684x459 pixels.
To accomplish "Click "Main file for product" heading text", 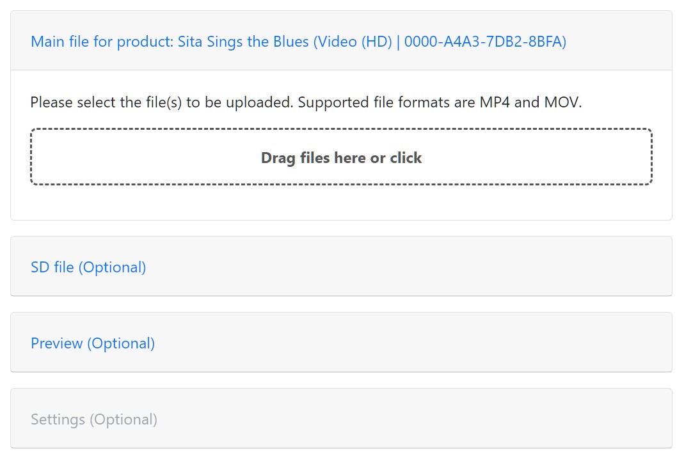I will coord(102,42).
